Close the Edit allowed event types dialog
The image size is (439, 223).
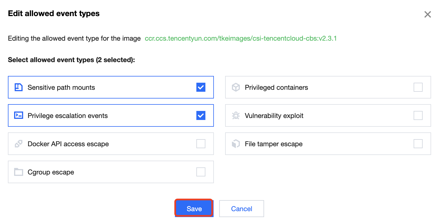pos(428,14)
